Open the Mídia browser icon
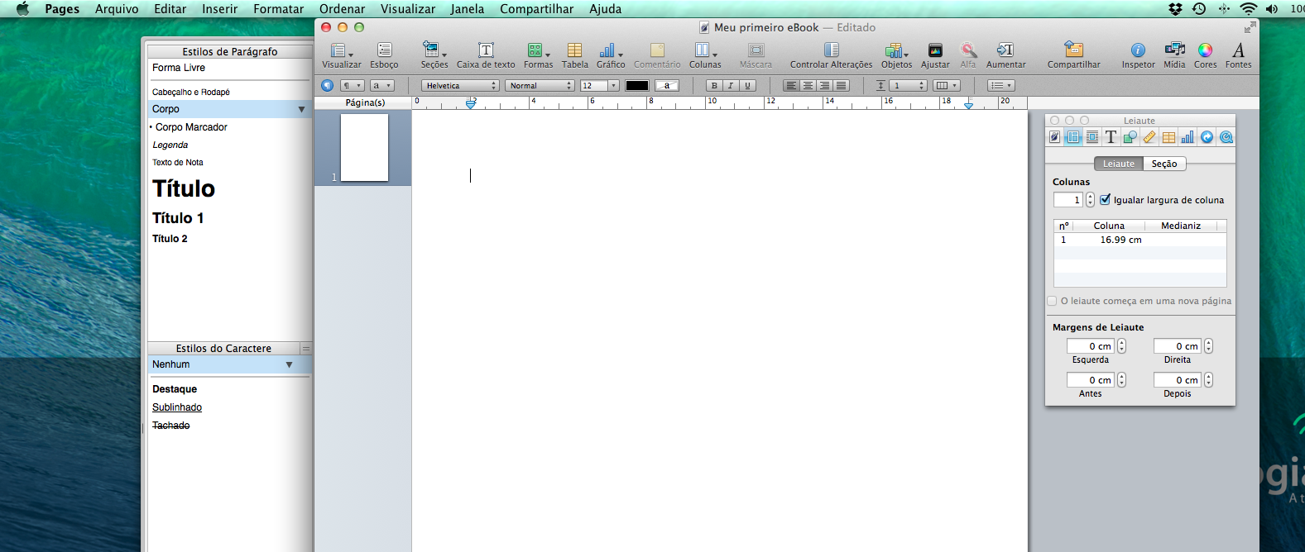This screenshot has width=1305, height=552. pyautogui.click(x=1174, y=50)
